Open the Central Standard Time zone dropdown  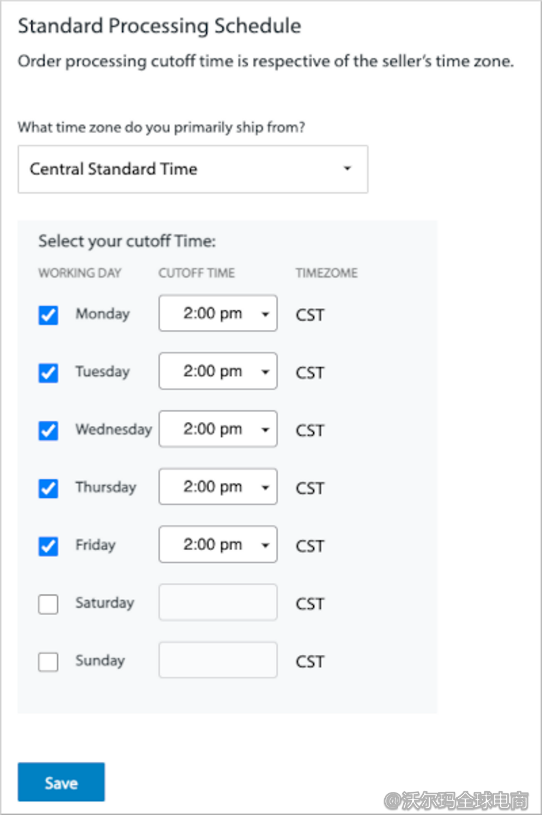coord(193,169)
